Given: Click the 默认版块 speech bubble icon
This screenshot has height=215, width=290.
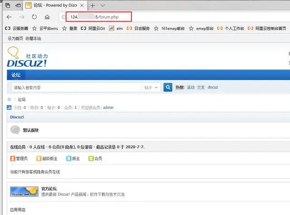Looking at the screenshot, I should click(15, 130).
